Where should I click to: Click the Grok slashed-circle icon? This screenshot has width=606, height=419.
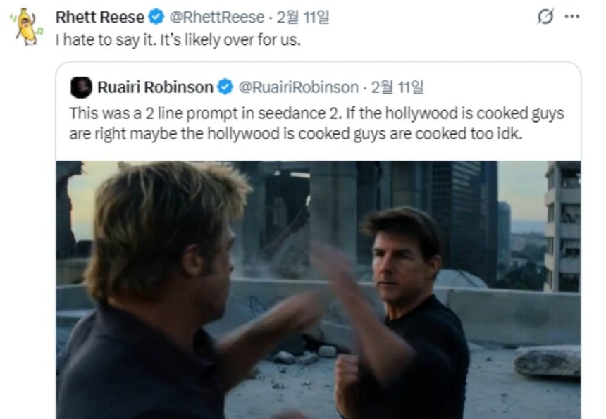tap(545, 16)
